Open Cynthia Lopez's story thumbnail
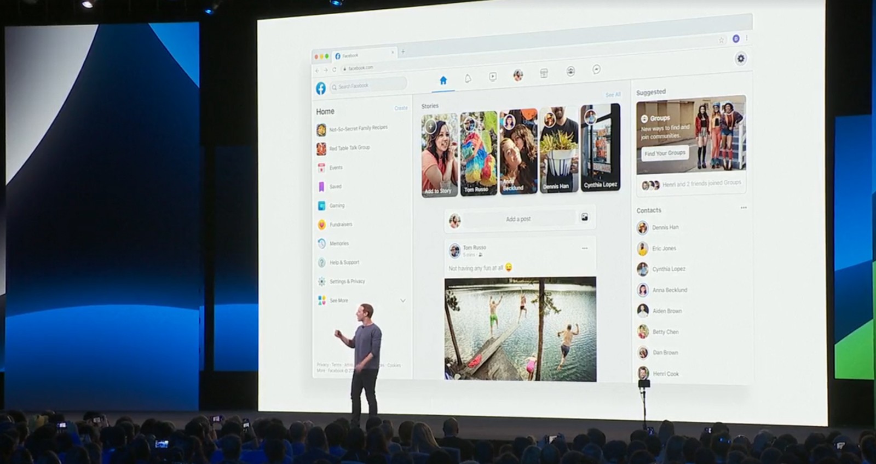876x464 pixels. [x=600, y=148]
